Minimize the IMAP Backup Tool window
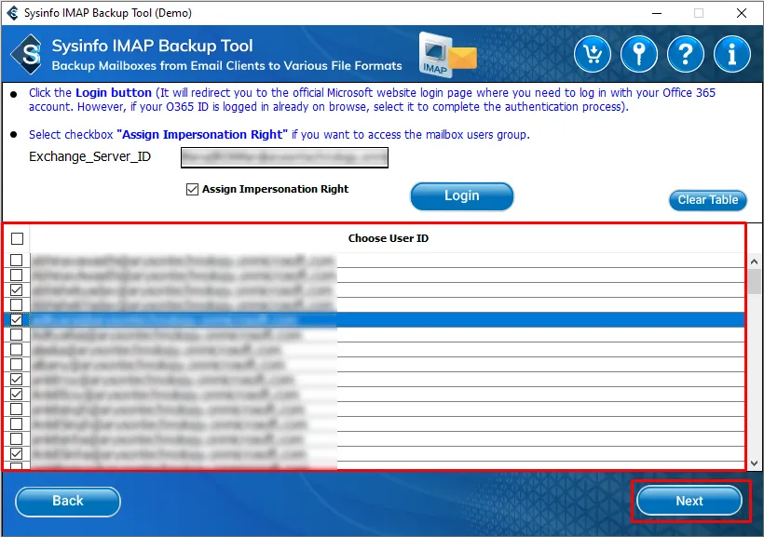This screenshot has width=764, height=537. click(656, 13)
